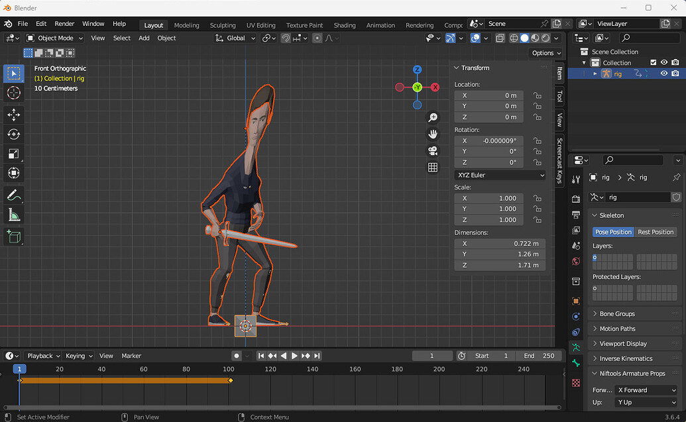Viewport: 686px width, 422px height.
Task: Disable rig in renders camera icon
Action: pos(675,74)
